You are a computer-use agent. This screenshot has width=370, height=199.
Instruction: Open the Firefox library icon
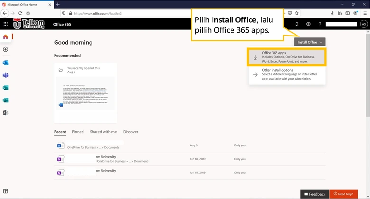(340, 13)
